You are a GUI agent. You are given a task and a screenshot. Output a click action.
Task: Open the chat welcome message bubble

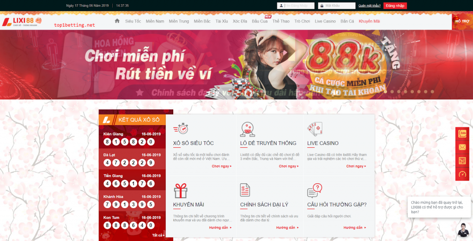(439, 207)
